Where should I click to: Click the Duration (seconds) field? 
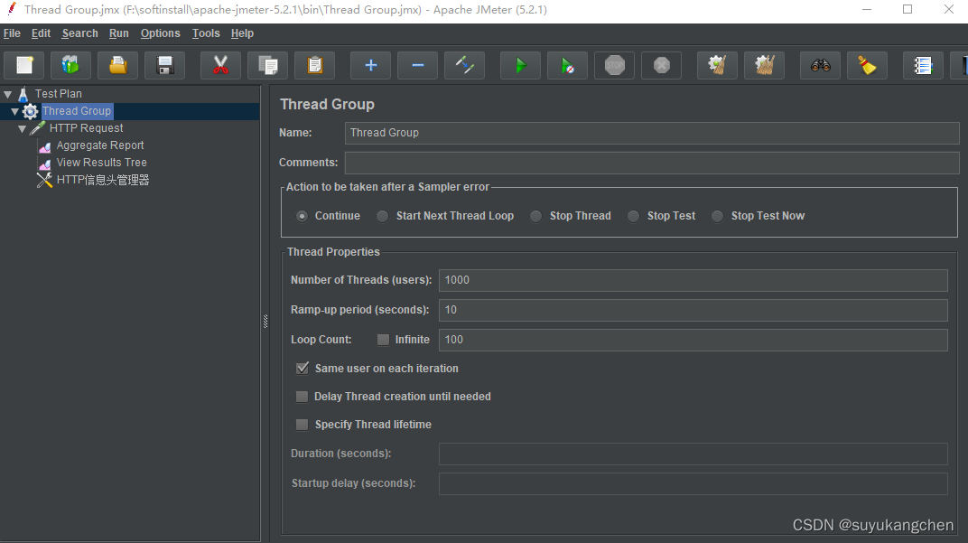693,454
